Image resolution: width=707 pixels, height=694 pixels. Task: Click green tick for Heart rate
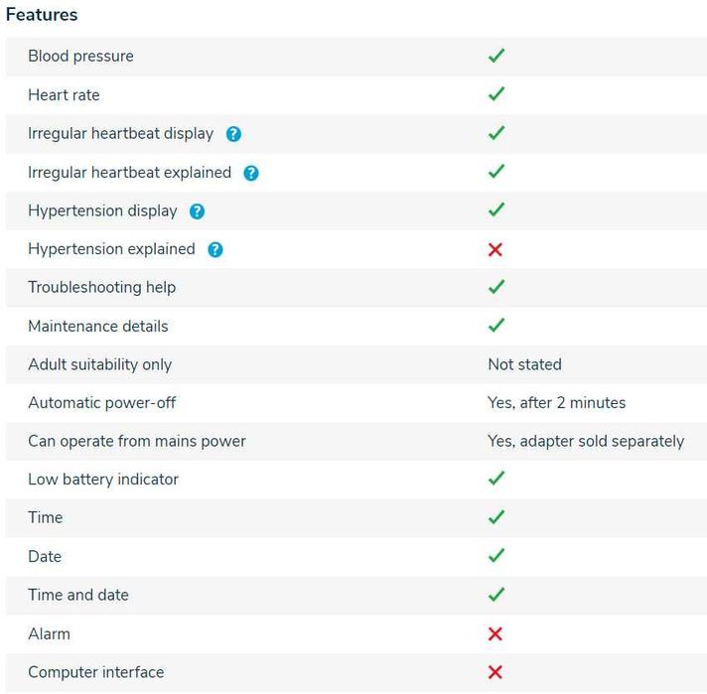(x=496, y=95)
